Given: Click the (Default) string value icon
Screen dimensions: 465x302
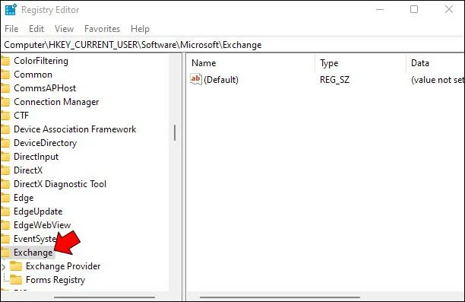Looking at the screenshot, I should (x=196, y=79).
